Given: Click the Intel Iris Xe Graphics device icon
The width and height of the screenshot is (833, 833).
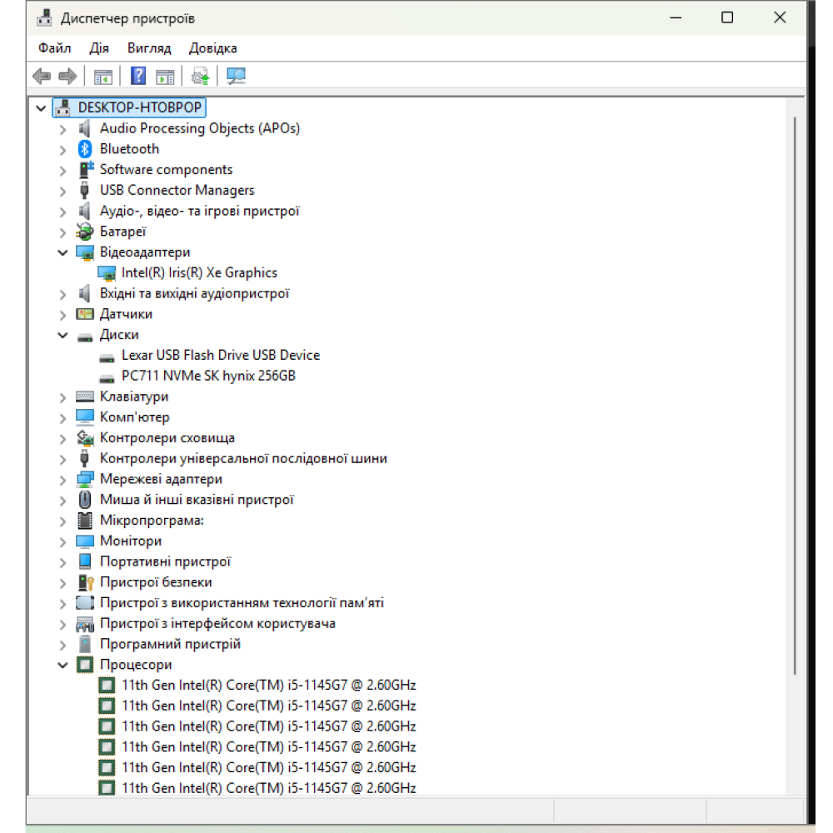Looking at the screenshot, I should (107, 273).
